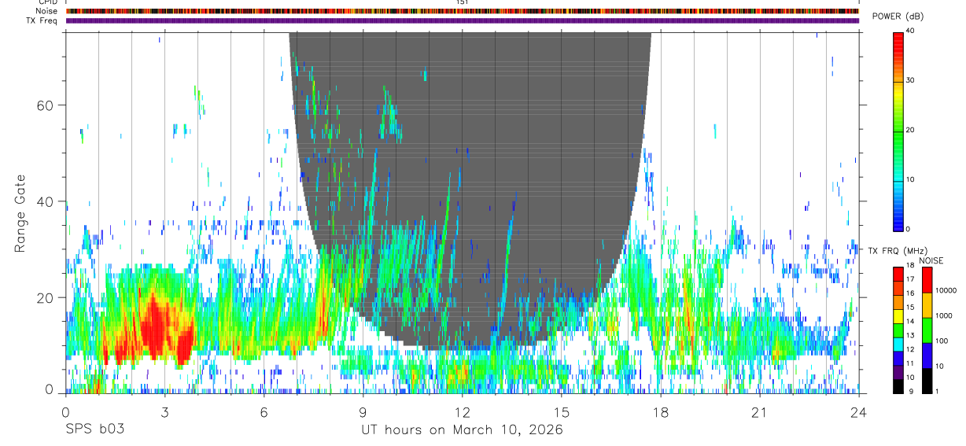Click the 20 label on power colorbar
The width and height of the screenshot is (966, 446).
click(909, 130)
